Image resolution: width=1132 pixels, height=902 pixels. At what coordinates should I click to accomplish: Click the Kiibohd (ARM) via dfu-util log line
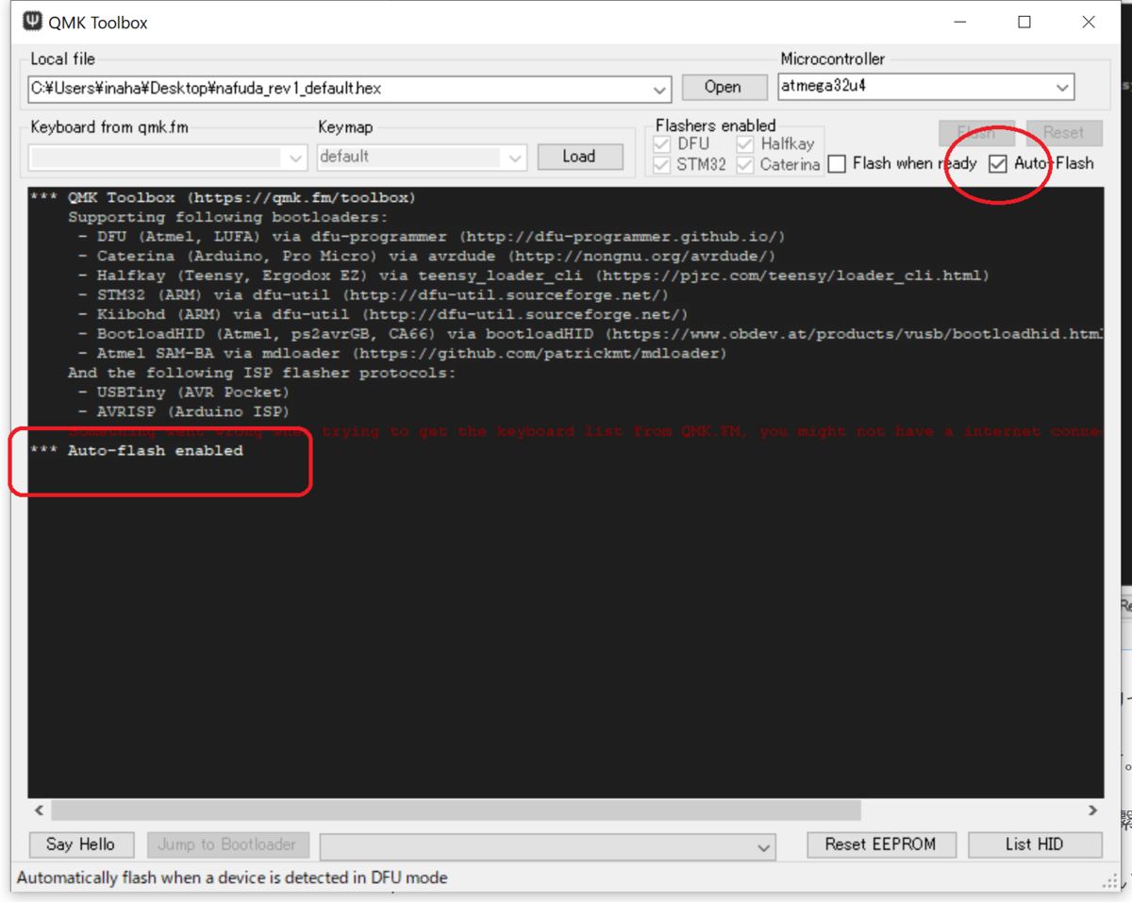383,315
